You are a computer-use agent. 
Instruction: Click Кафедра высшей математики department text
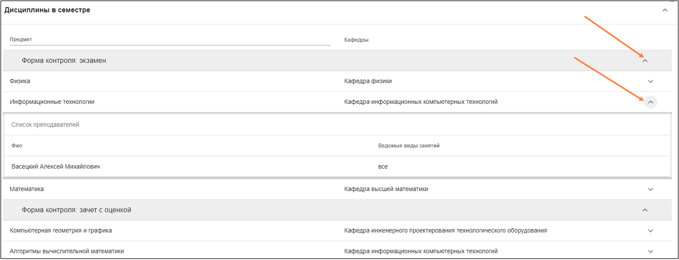point(386,189)
